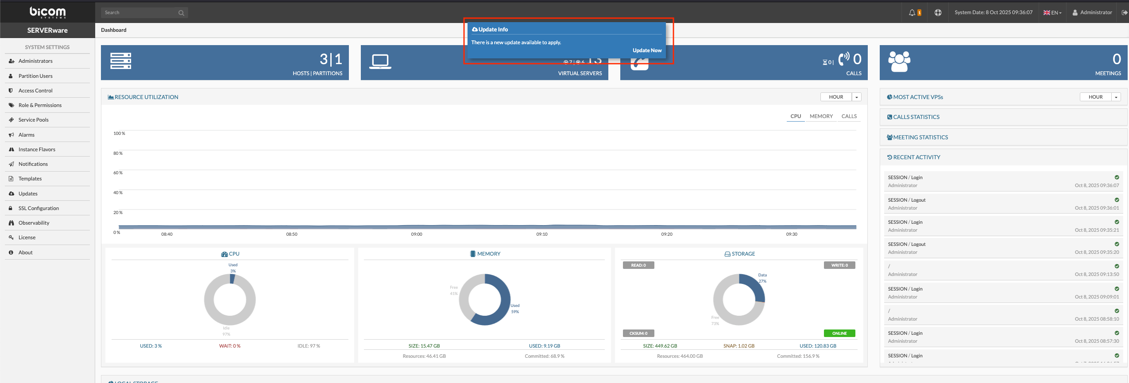Image resolution: width=1129 pixels, height=383 pixels.
Task: Expand Most Active VPSs HOUR dropdown
Action: (x=1116, y=97)
